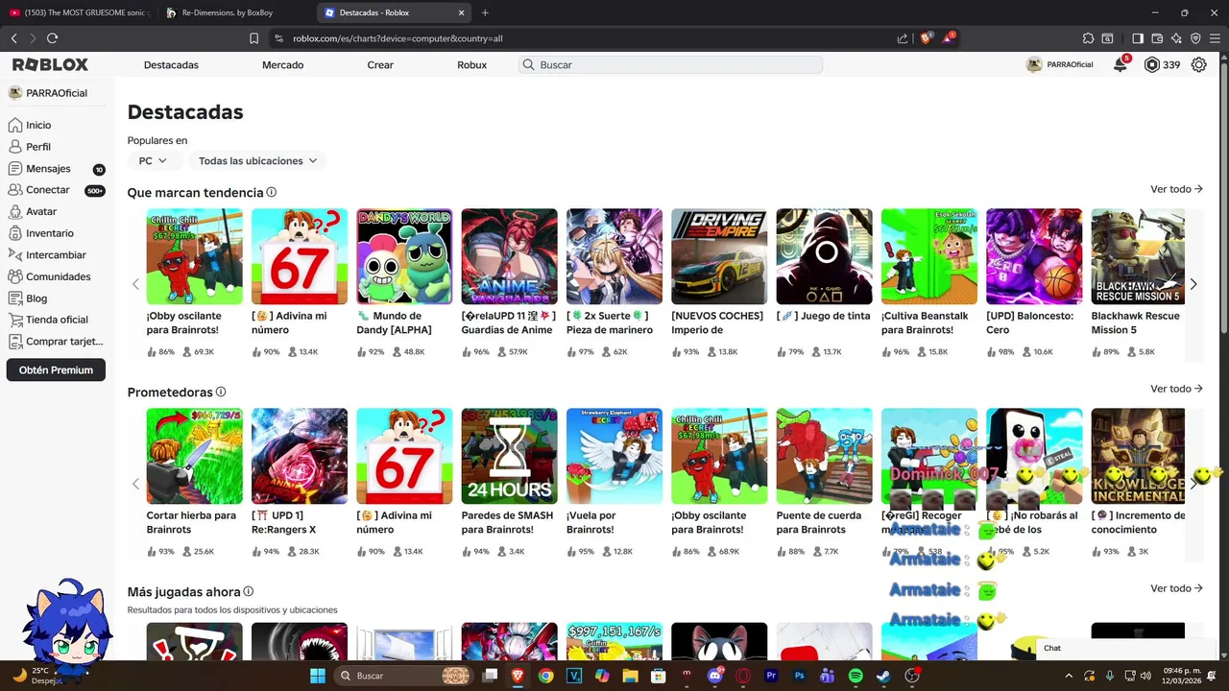Open the PC device dropdown

(x=153, y=160)
